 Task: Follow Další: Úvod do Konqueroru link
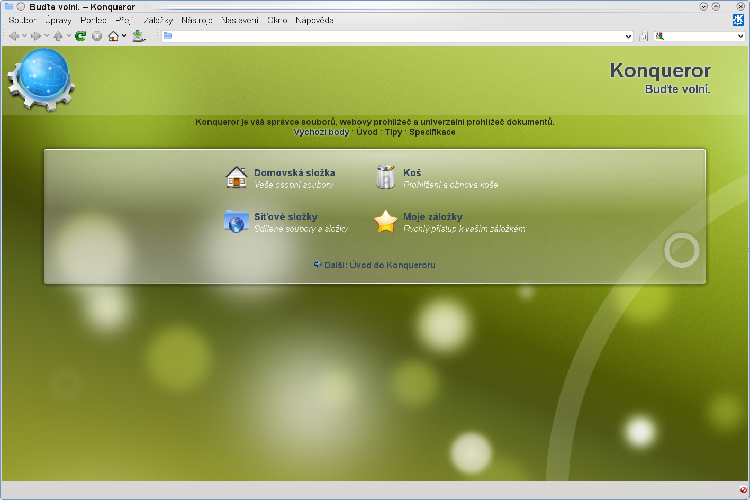(379, 265)
